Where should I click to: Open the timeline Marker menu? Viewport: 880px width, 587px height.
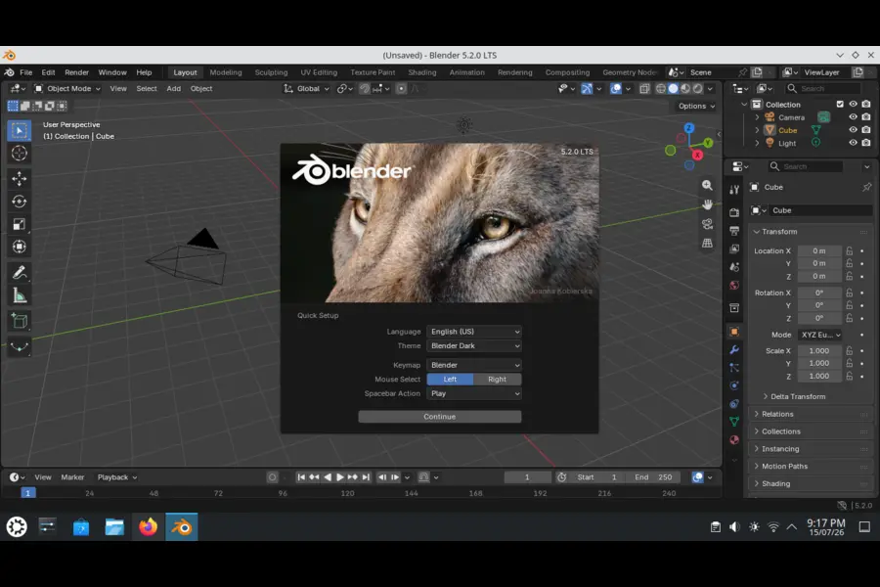click(x=72, y=476)
